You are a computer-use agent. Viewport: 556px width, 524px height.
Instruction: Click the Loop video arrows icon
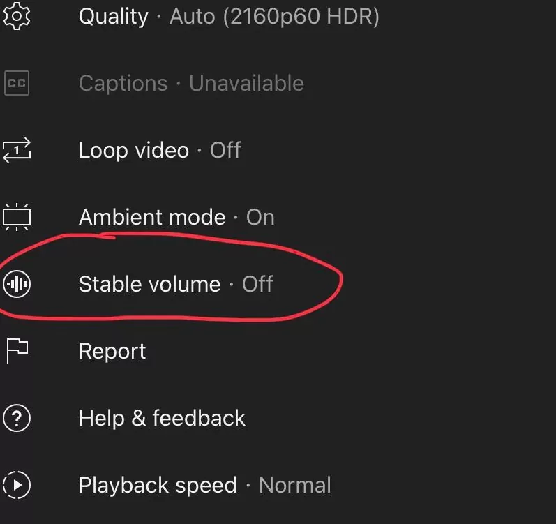pyautogui.click(x=17, y=150)
